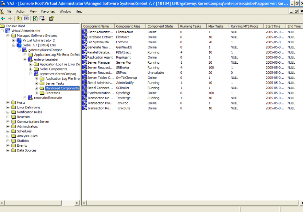Select the Schedules folder in tree

[x=24, y=131]
